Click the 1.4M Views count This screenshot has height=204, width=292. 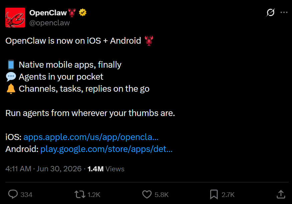pyautogui.click(x=106, y=169)
